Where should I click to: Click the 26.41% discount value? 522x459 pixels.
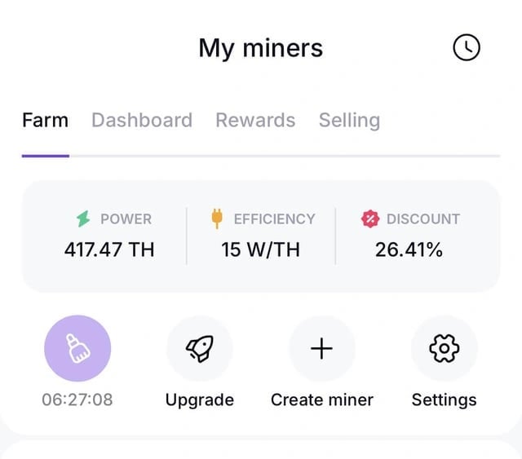409,249
